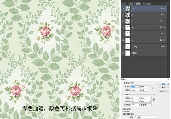
Task: Toggle the 约束比例 (Constrain Proportions) checkbox
Action: 123,111
